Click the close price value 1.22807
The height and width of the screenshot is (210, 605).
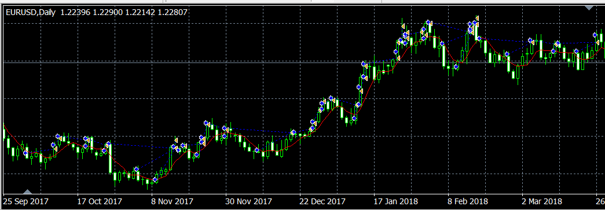click(x=173, y=13)
